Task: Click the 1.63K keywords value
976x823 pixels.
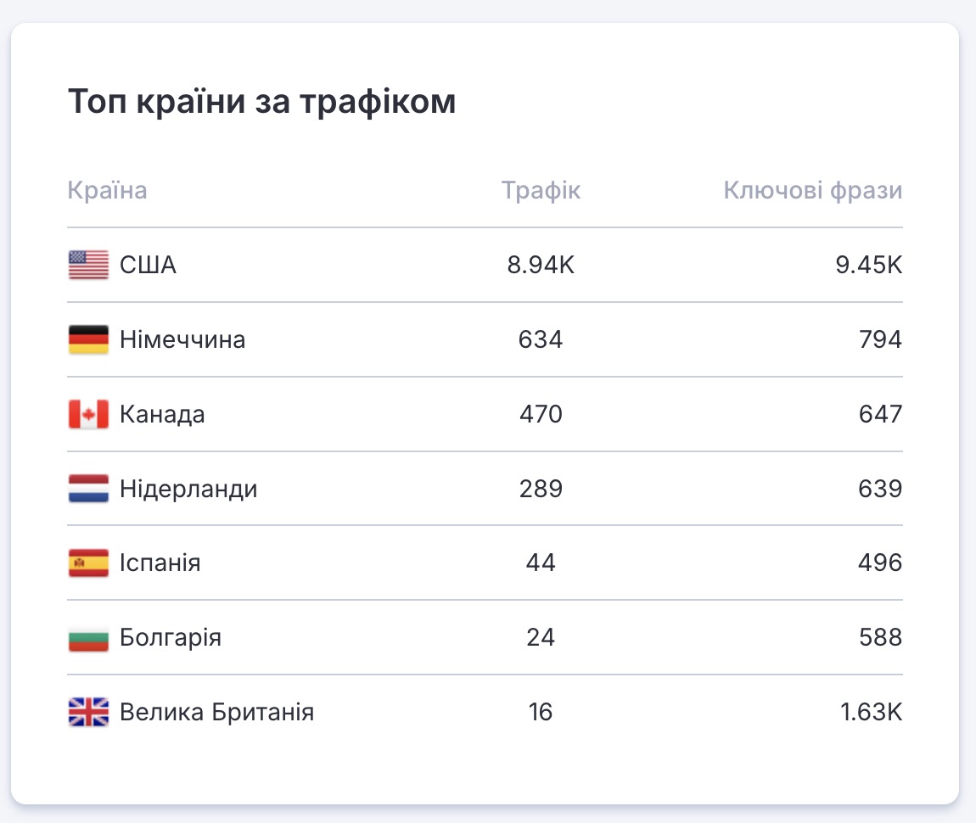Action: (x=871, y=713)
